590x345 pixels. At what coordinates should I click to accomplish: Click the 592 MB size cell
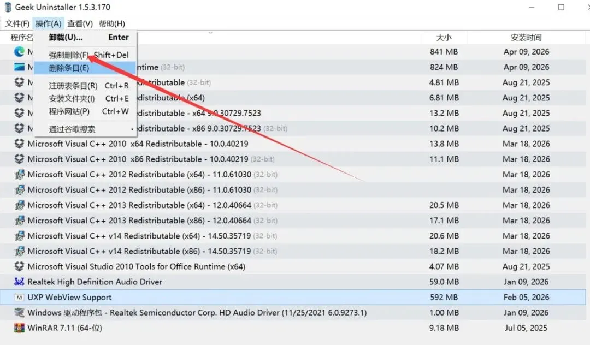[444, 298]
